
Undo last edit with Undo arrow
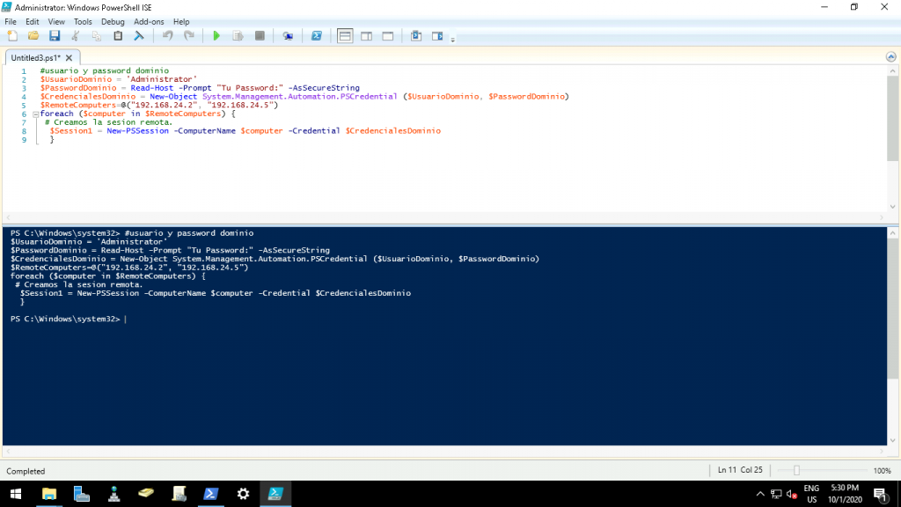coord(168,36)
